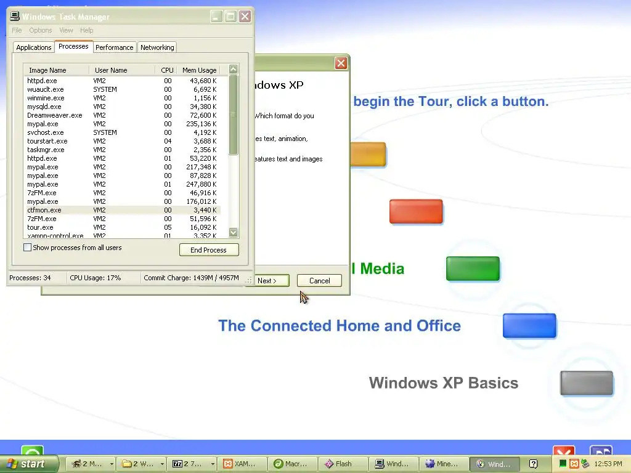Viewport: 631px width, 473px height.
Task: Click the Windows XP Basics heading
Action: (x=444, y=383)
